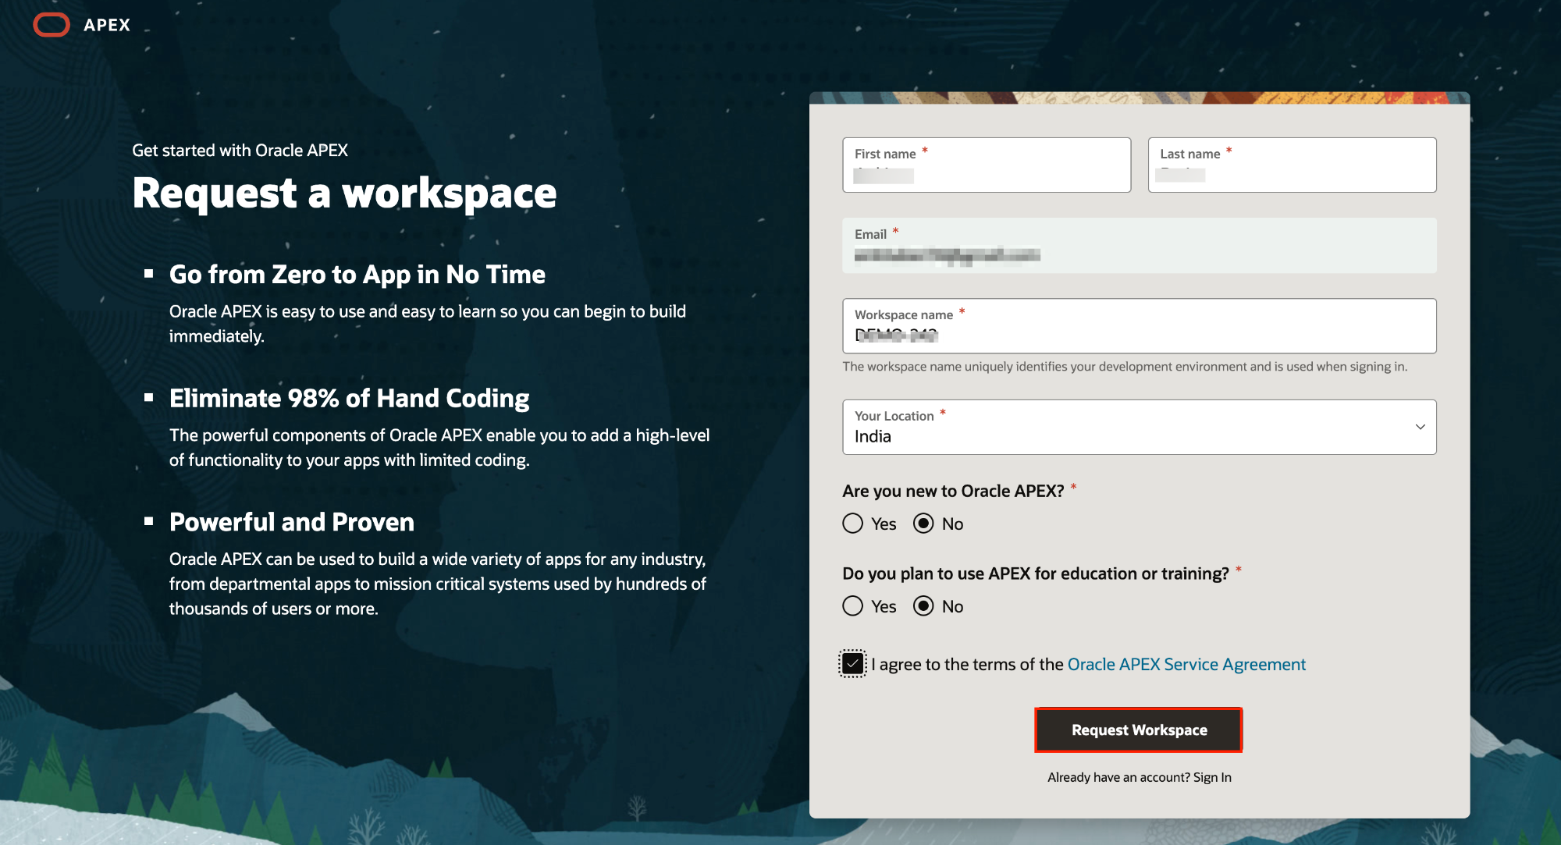Open the Your Location dropdown
This screenshot has width=1561, height=845.
pyautogui.click(x=1139, y=428)
